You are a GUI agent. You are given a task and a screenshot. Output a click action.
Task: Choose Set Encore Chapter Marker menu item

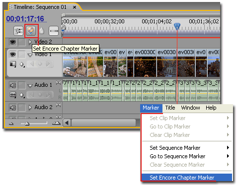pos(187,178)
